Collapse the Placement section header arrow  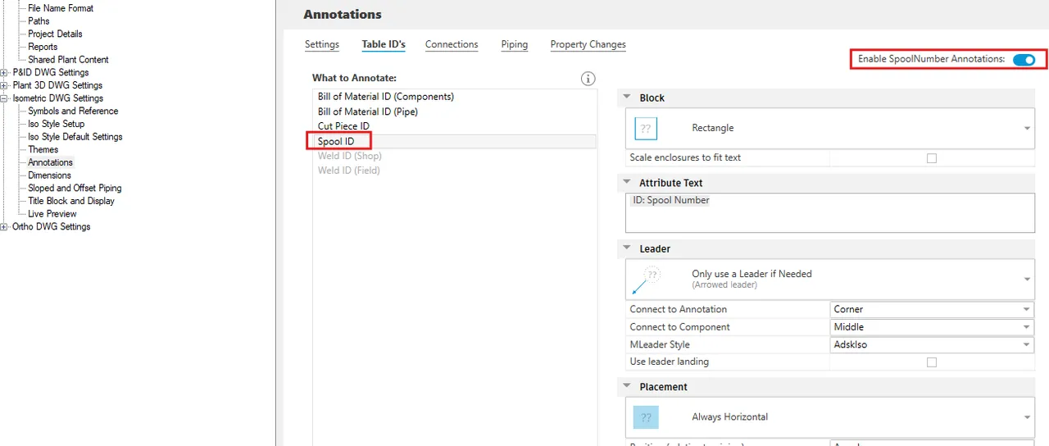pos(628,386)
